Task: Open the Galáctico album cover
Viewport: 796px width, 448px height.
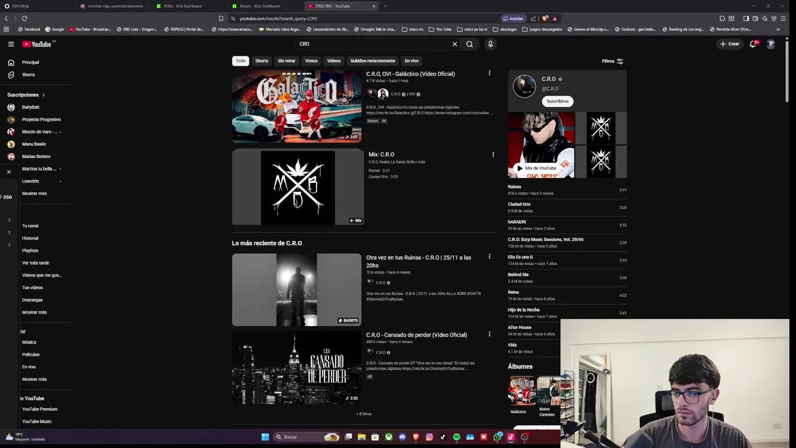Action: 521,390
